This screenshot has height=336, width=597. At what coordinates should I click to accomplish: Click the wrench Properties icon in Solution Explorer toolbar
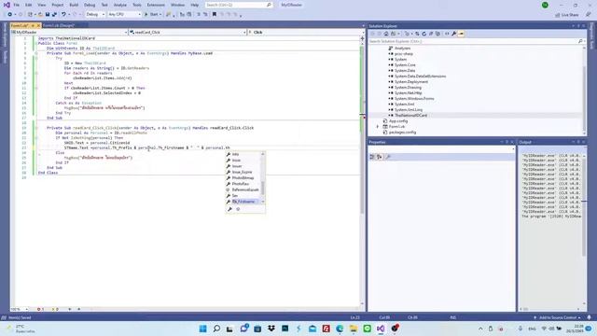[x=454, y=34]
